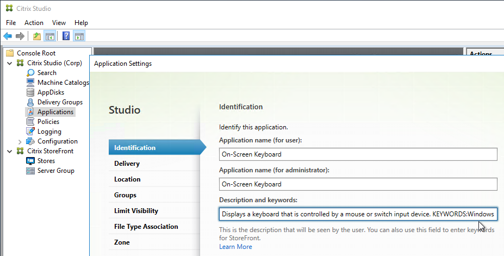504x256 pixels.
Task: Click the Policies document icon
Action: coord(30,122)
